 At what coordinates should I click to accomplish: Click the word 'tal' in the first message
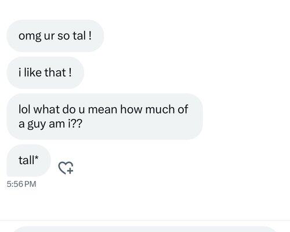pos(79,36)
